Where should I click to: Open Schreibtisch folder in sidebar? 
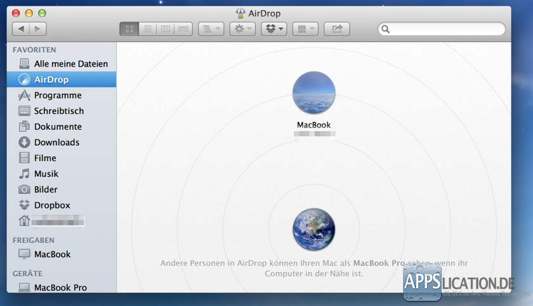(62, 111)
